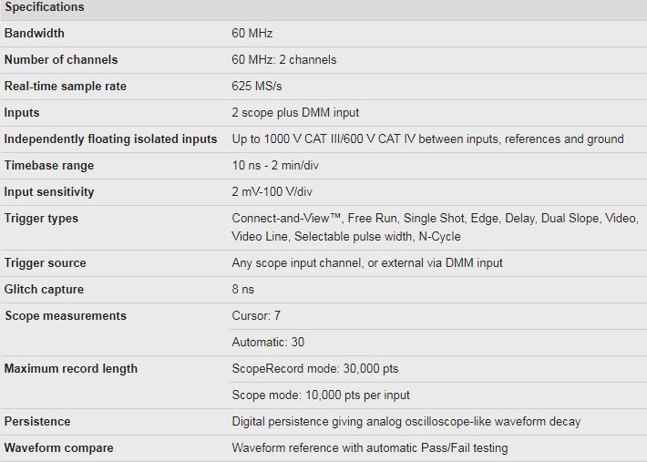Click the 1000 V CAT III description
Viewport: 647px width, 462px height.
click(x=428, y=139)
